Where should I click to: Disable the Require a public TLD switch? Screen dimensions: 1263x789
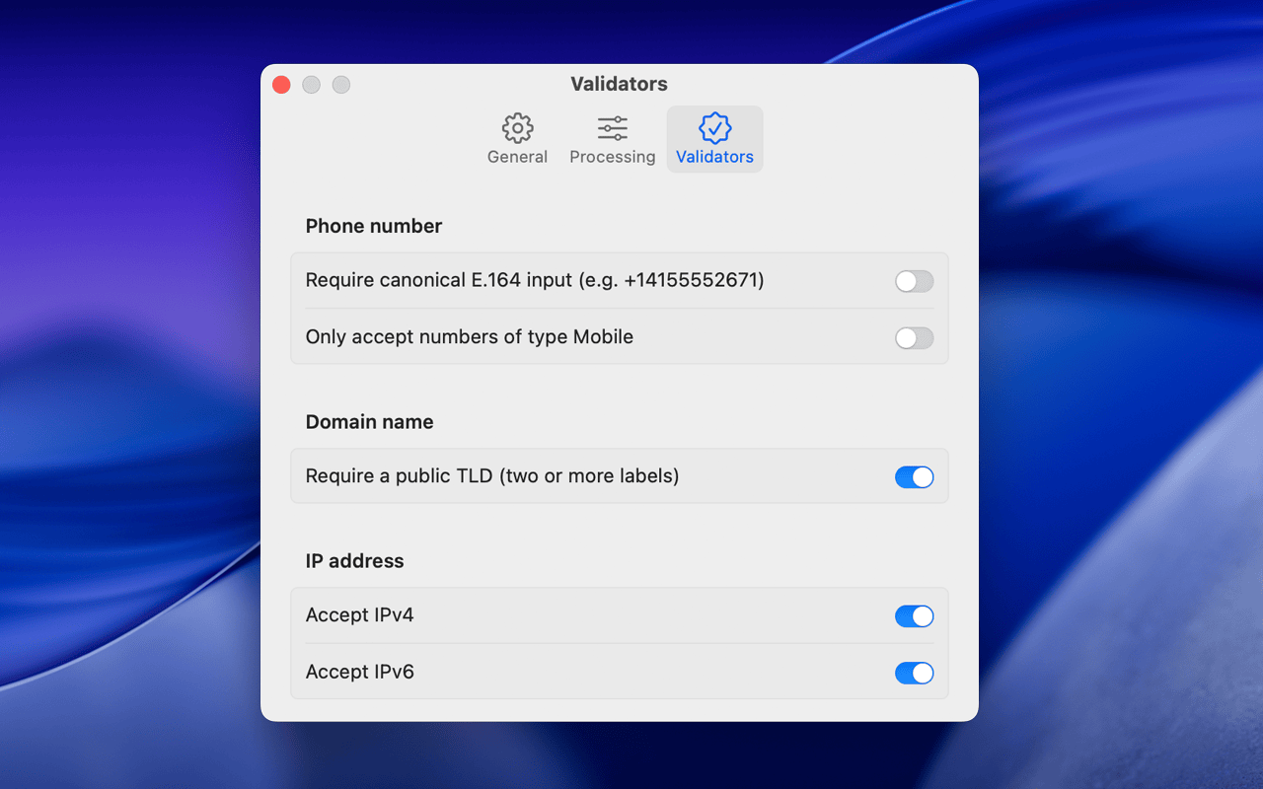coord(914,477)
